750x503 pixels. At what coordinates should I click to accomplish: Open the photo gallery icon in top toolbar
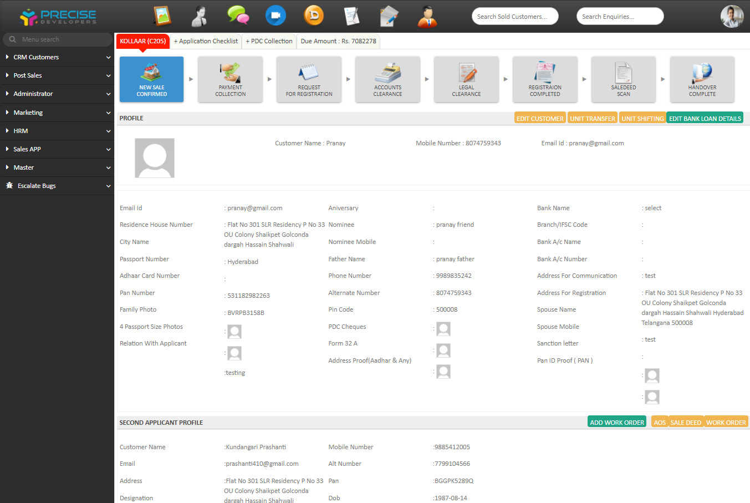(x=162, y=16)
